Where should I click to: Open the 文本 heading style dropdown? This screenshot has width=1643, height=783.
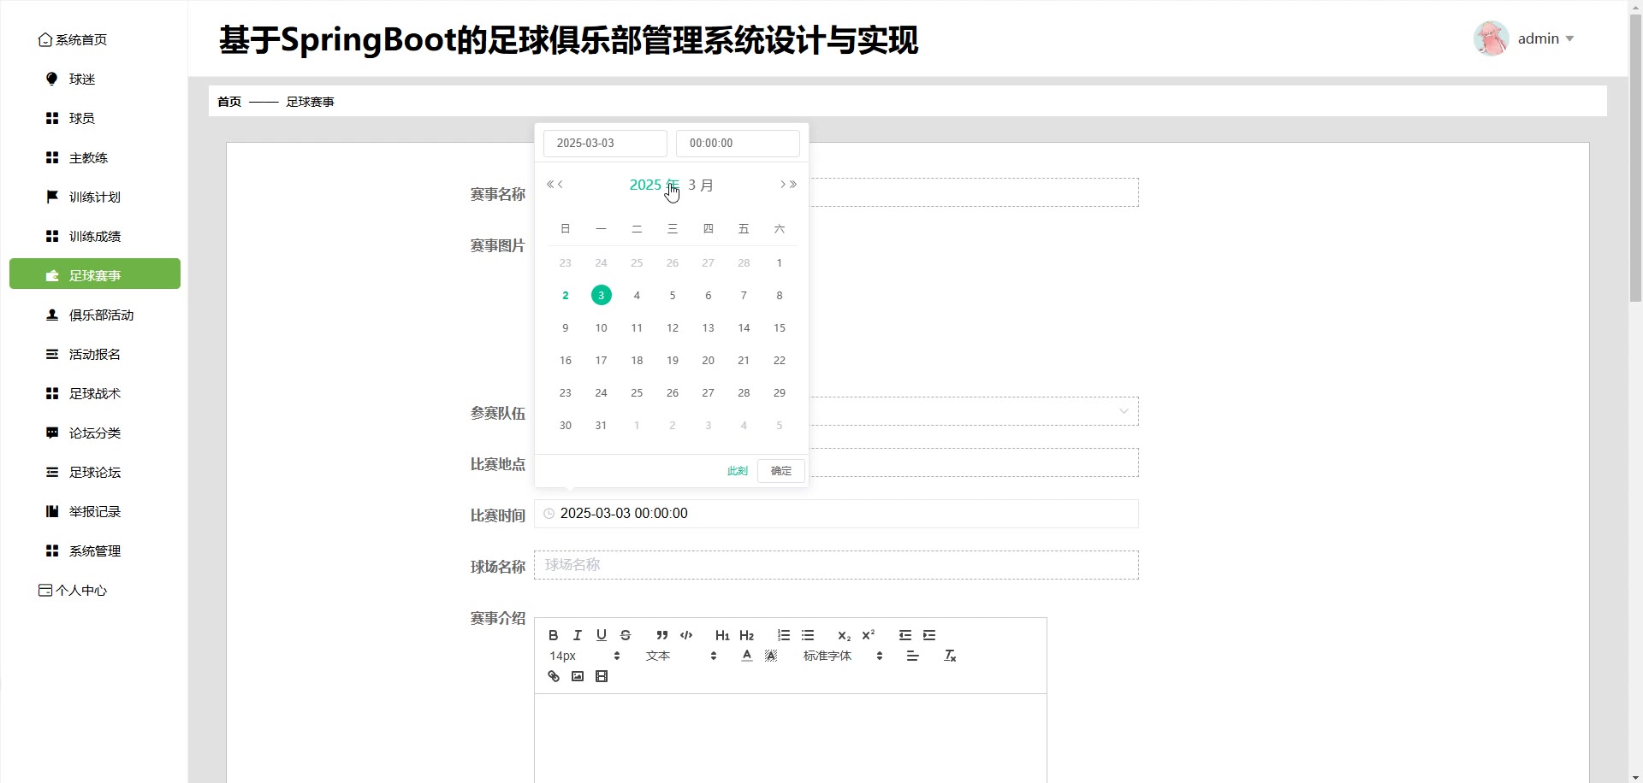coord(681,656)
